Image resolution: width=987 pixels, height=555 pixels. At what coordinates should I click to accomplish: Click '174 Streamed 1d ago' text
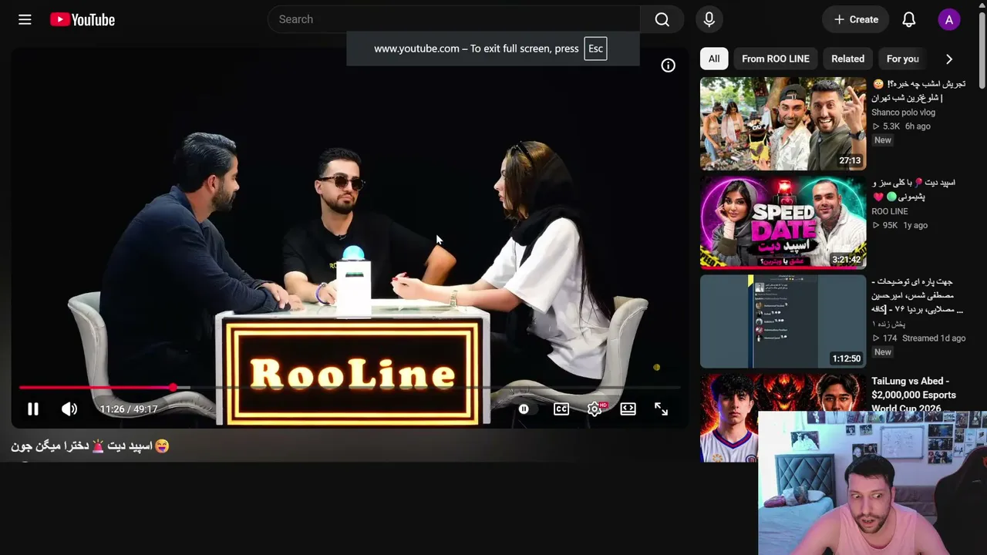(x=918, y=338)
